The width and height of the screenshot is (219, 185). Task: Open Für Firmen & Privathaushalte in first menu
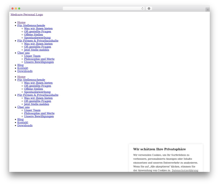(38, 41)
